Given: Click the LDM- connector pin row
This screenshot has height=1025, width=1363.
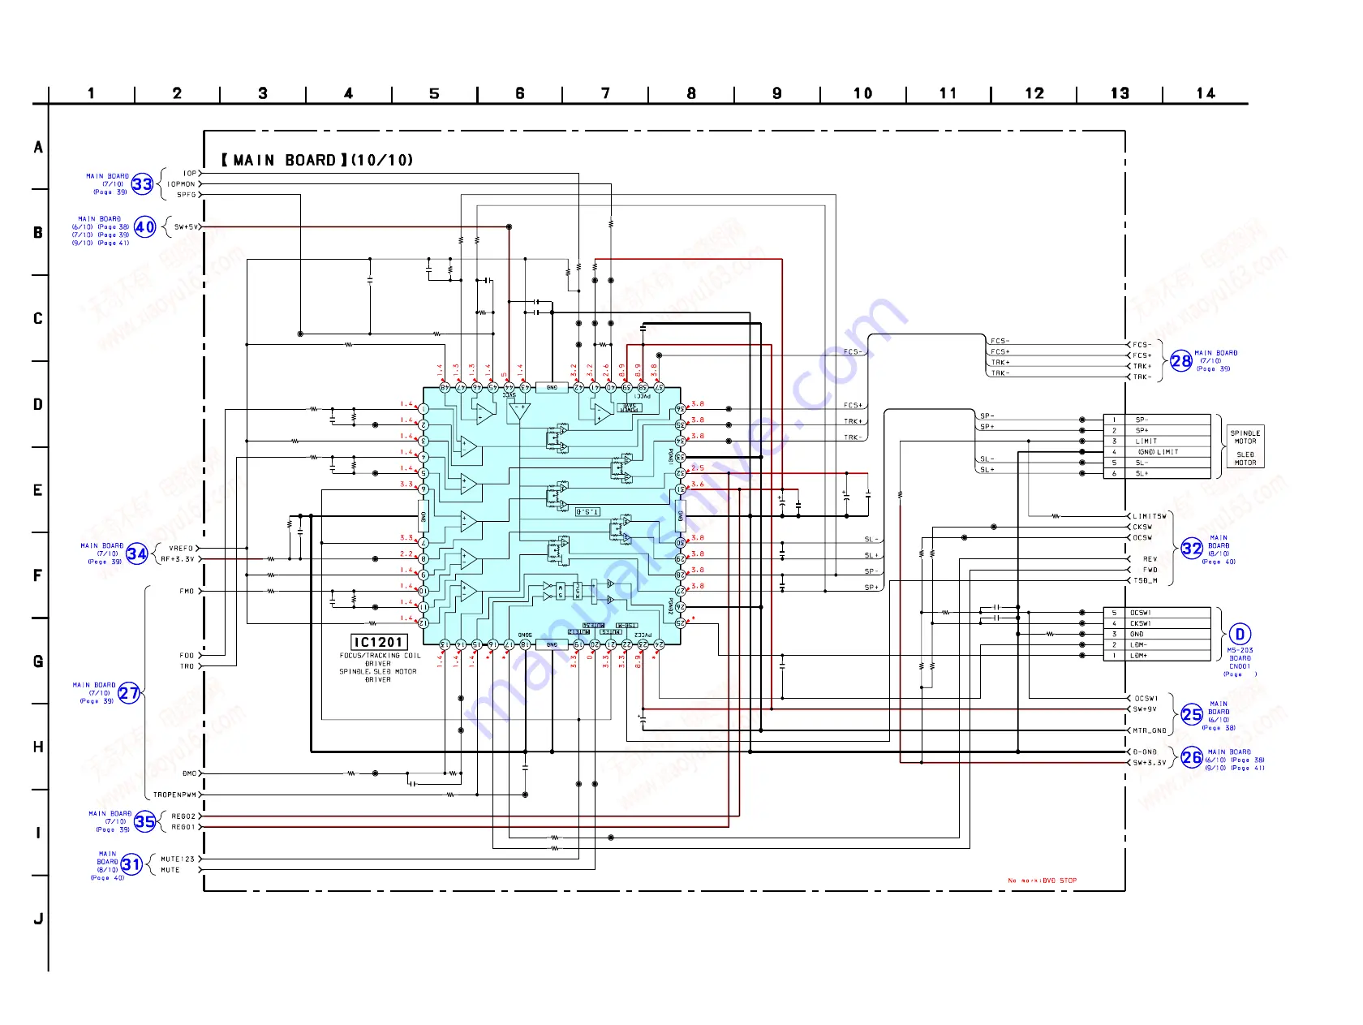Looking at the screenshot, I should click(1157, 645).
